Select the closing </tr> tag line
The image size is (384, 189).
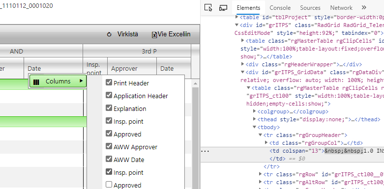click(271, 166)
